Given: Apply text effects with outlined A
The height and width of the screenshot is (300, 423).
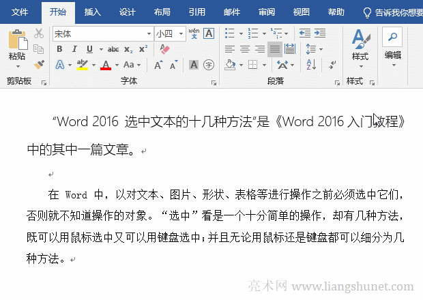Looking at the screenshot, I should pos(60,65).
